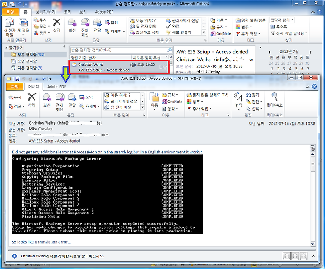
Task: Open 추가 작업 (Follow Up) dropdown in message window
Action: [x=199, y=109]
